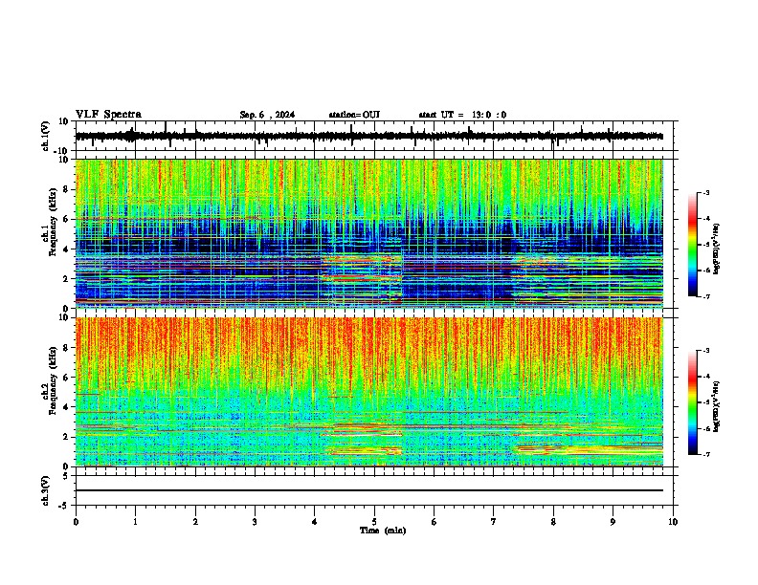Click the ch.1 color bar unit label
758x585 pixels.
(x=717, y=249)
